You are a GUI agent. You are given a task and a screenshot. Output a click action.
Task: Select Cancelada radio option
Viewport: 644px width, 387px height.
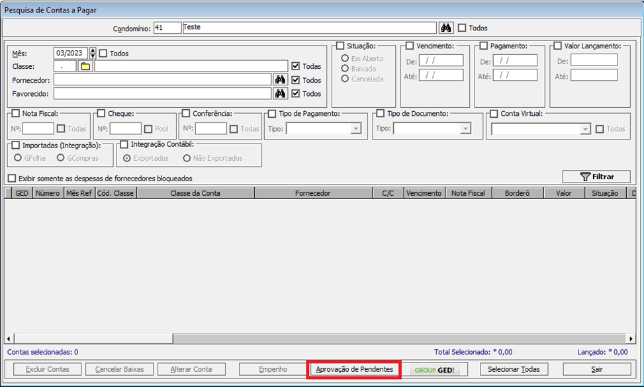click(345, 78)
